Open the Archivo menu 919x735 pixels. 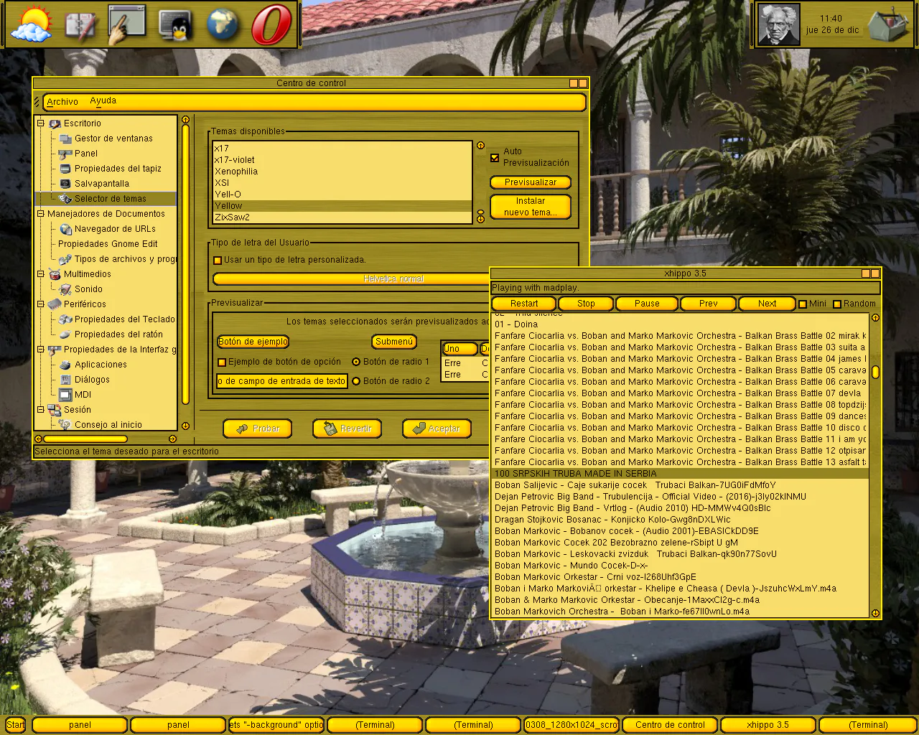(62, 102)
